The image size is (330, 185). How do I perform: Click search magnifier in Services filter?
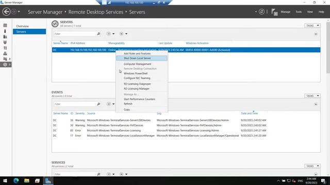click(98, 174)
